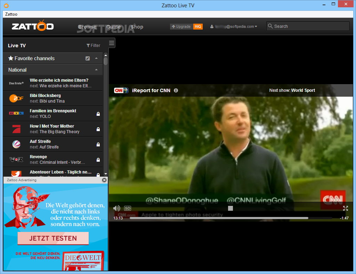356x274 pixels.
Task: Select 'Abenteuer Leben - Täglich ne...' show
Action: [x=60, y=172]
